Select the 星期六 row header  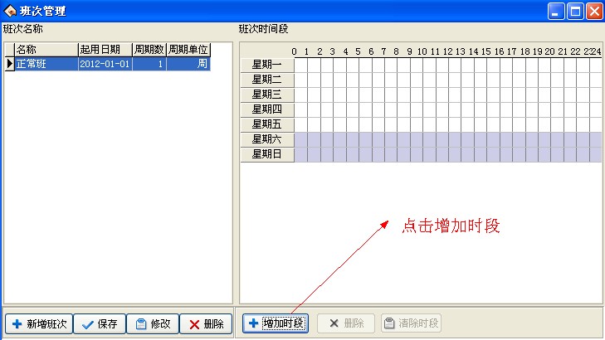point(267,139)
